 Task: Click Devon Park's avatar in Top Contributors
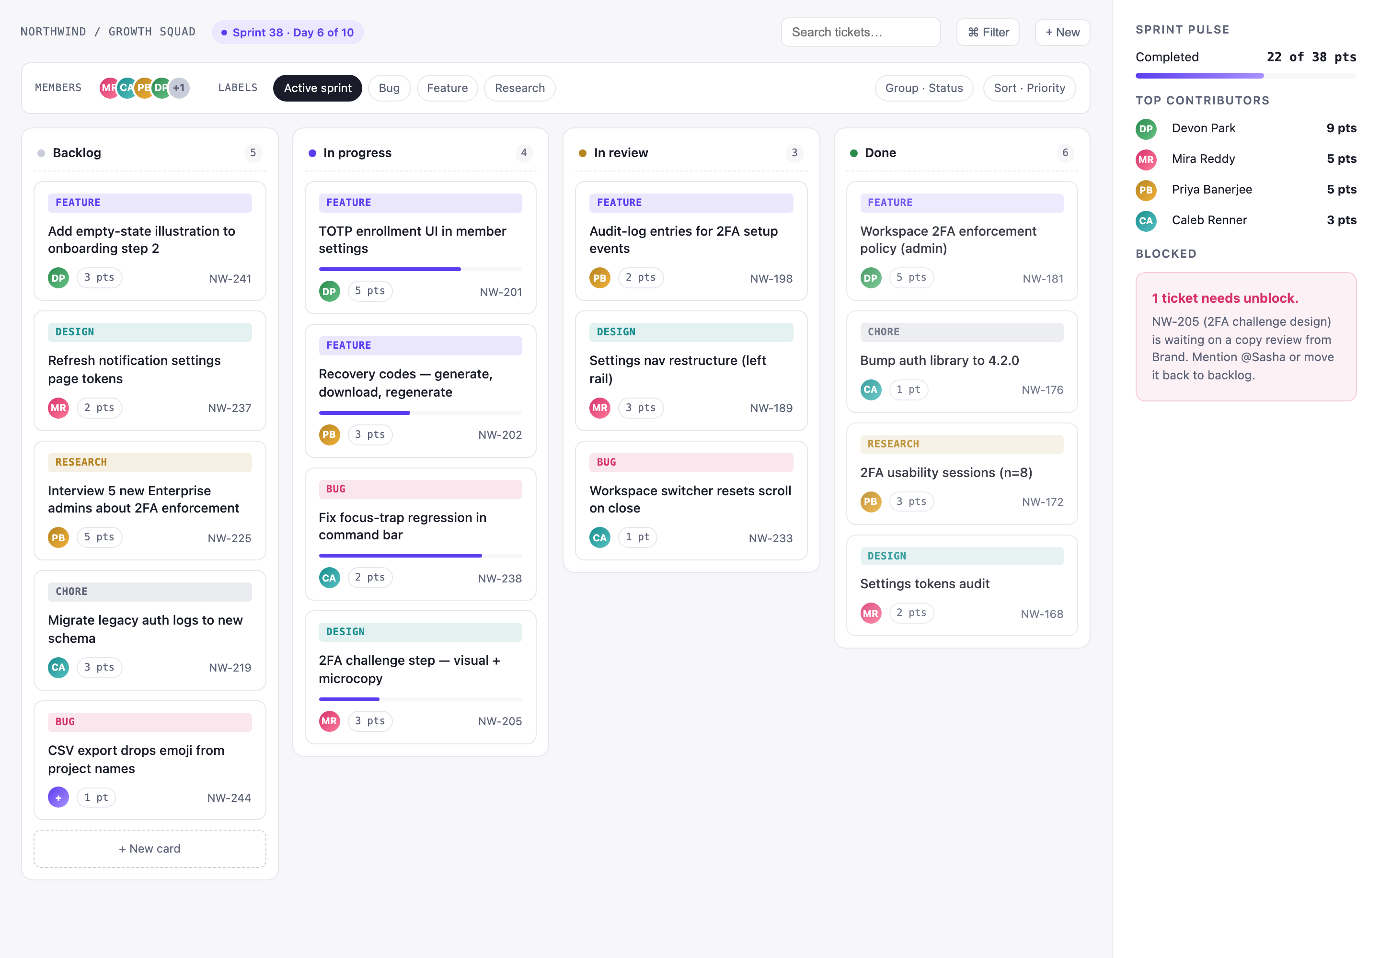coord(1146,128)
